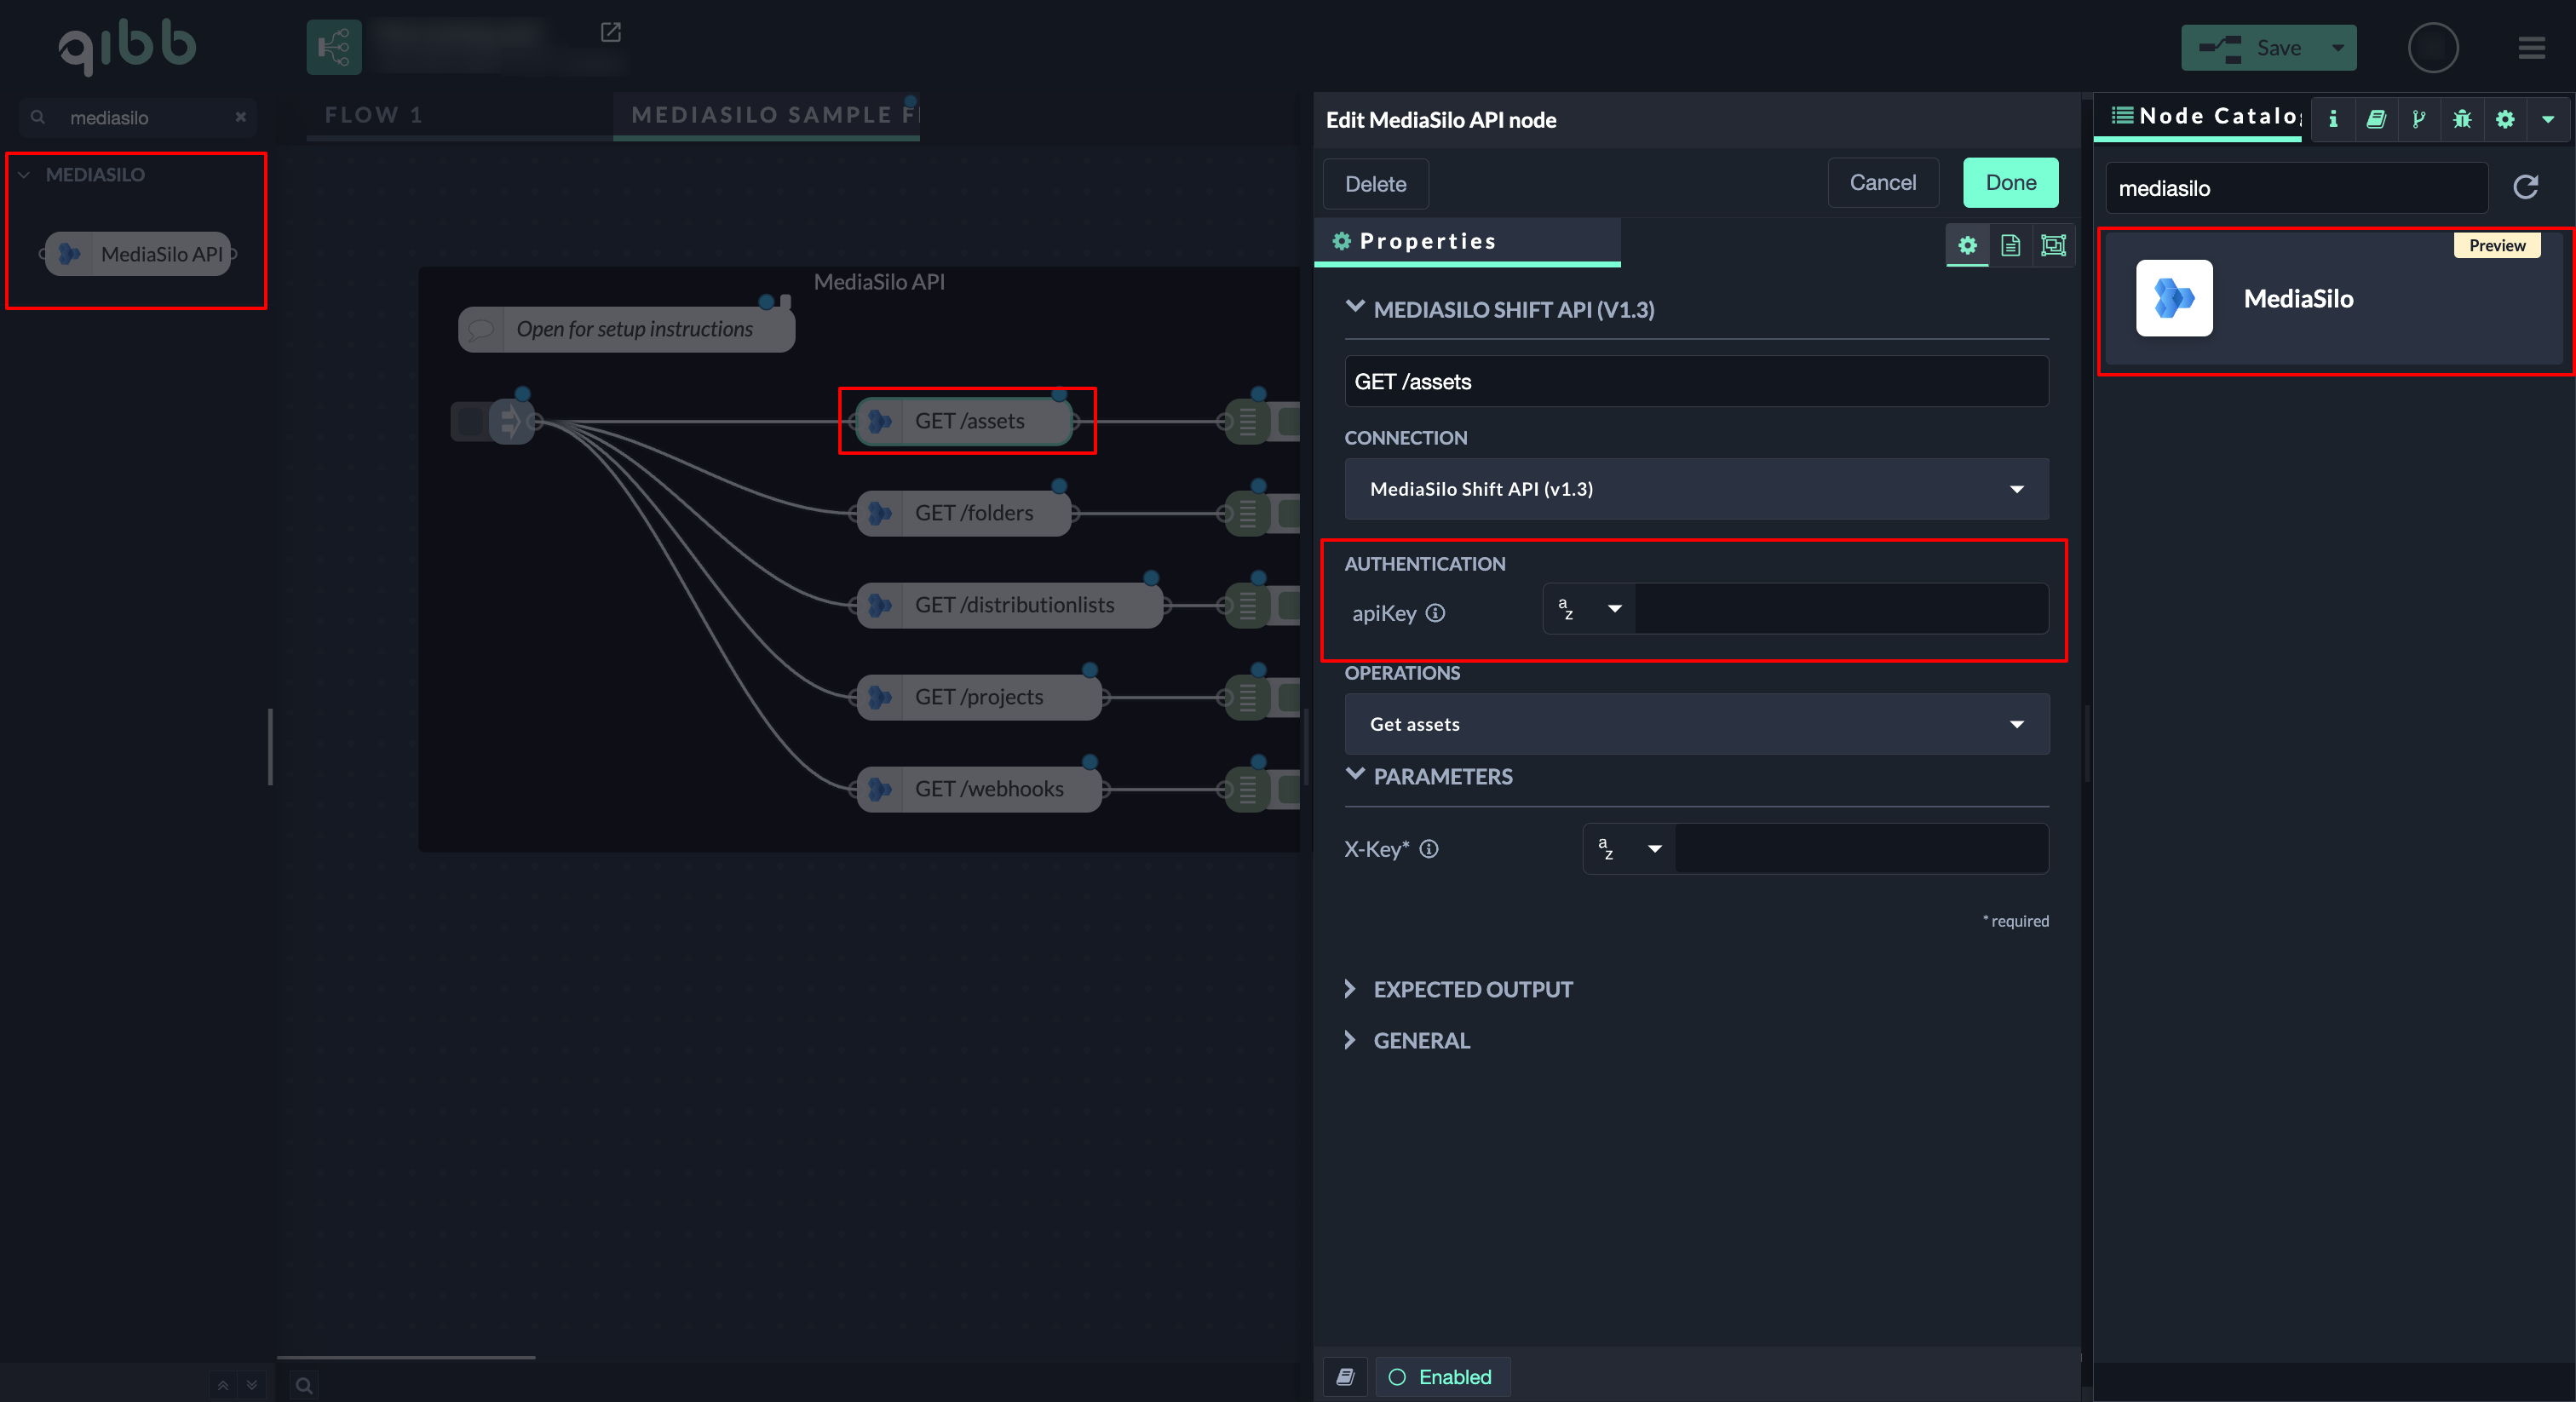The image size is (2576, 1402).
Task: Toggle the Enabled node state button
Action: click(x=1442, y=1377)
